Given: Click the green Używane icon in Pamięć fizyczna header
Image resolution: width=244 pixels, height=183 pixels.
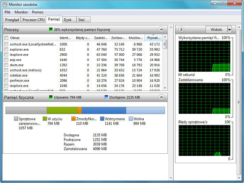Looking at the screenshot, I should coord(51,97).
